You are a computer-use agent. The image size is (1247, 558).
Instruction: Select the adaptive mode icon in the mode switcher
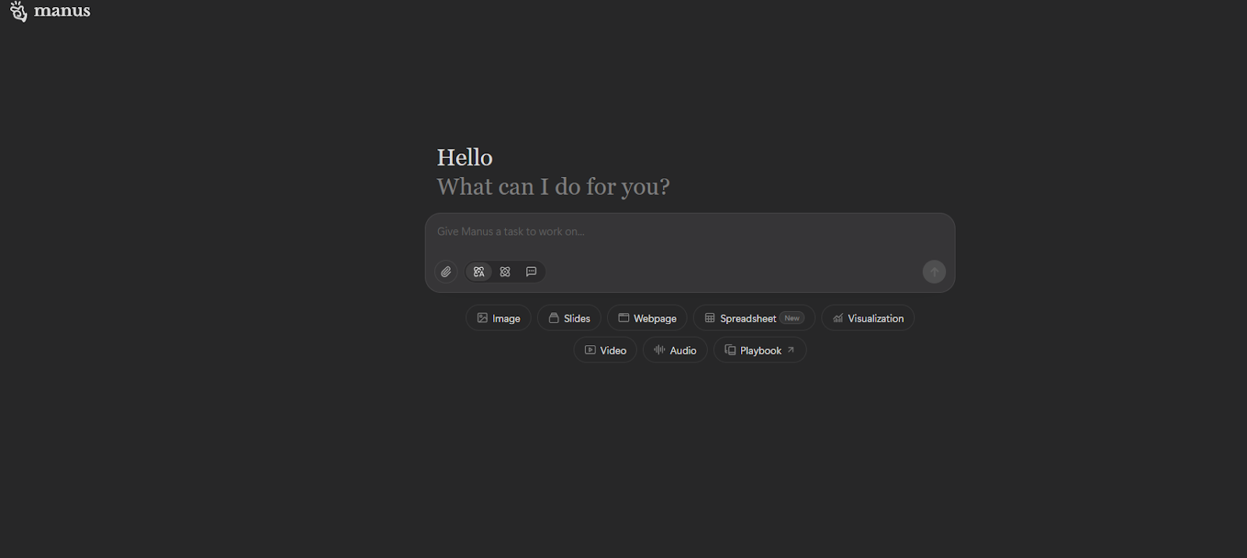coord(479,272)
